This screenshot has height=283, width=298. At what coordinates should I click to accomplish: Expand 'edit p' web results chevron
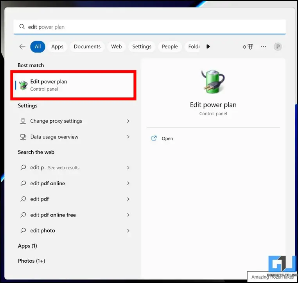(x=128, y=168)
